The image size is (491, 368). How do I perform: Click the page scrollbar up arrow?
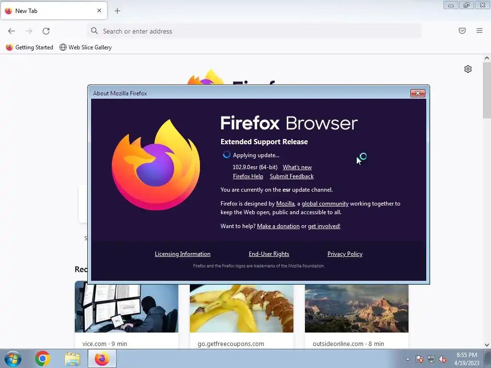click(x=487, y=58)
